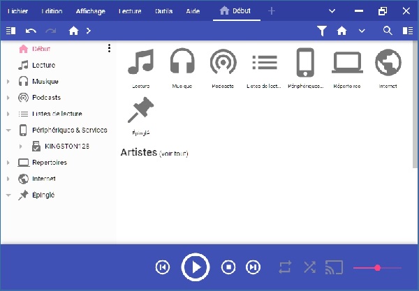Click the undo arrow in toolbar
The width and height of the screenshot is (419, 291).
(x=31, y=31)
